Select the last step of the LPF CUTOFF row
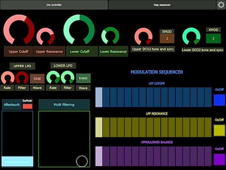Screen dimensions: 226x170 tap(208, 97)
